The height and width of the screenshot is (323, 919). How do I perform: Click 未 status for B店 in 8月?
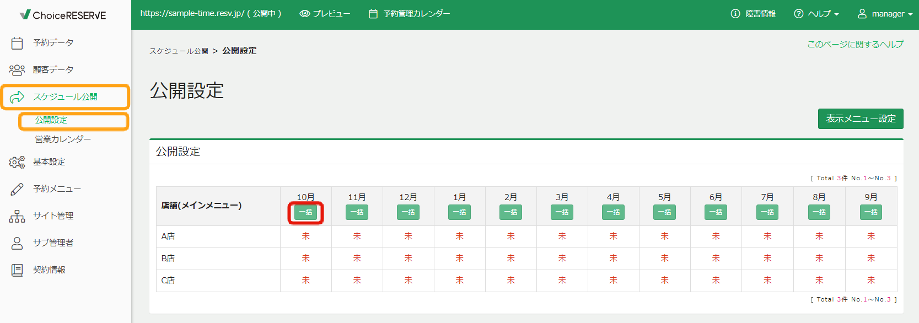click(x=819, y=259)
